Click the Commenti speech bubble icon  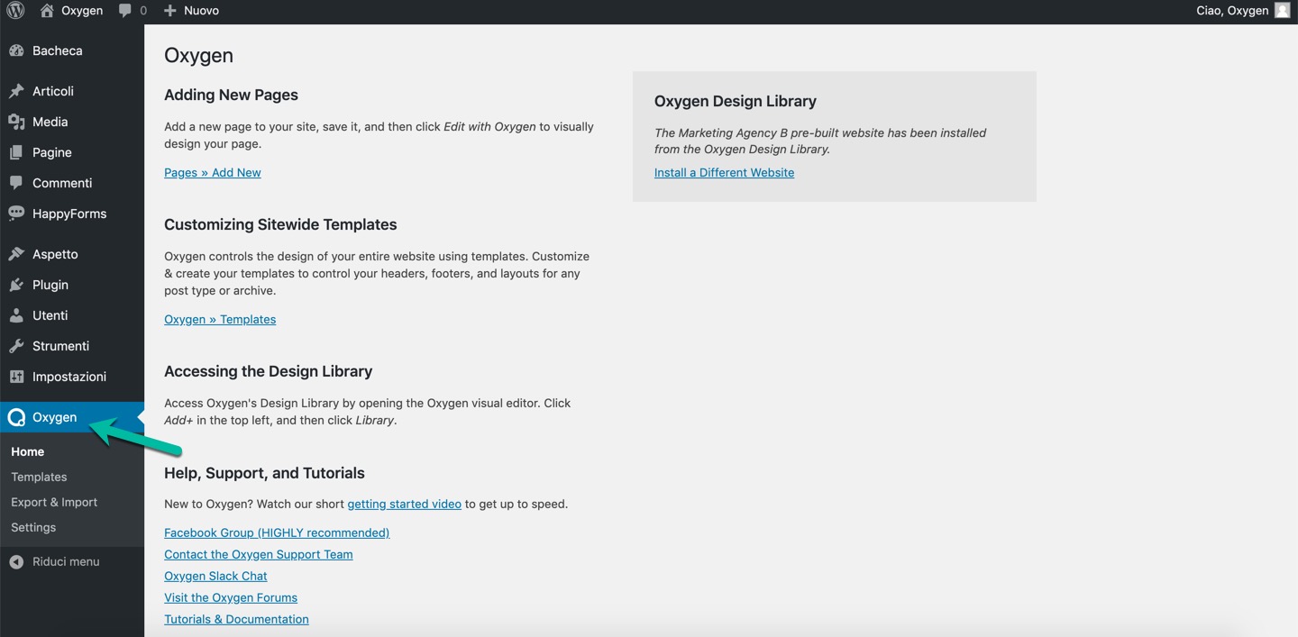pyautogui.click(x=16, y=183)
